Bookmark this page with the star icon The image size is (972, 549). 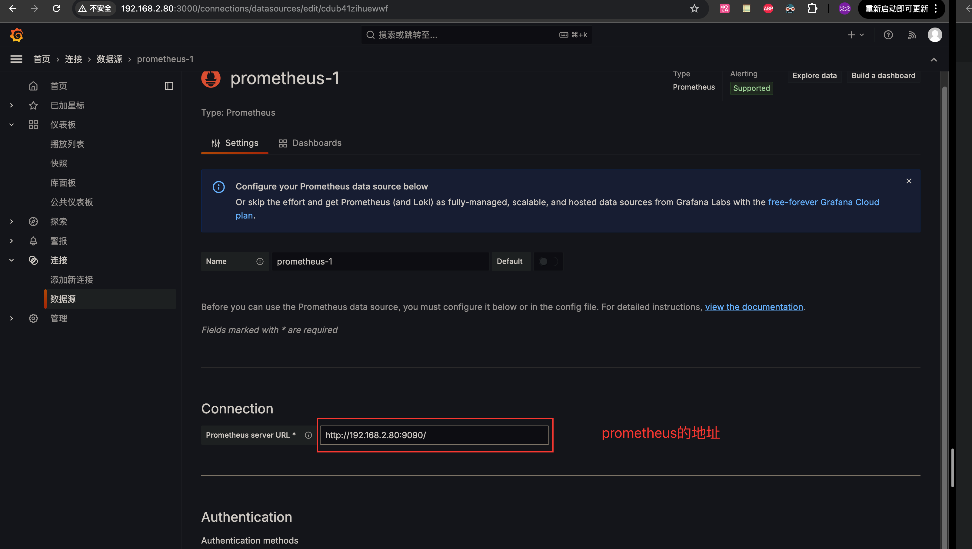click(694, 8)
